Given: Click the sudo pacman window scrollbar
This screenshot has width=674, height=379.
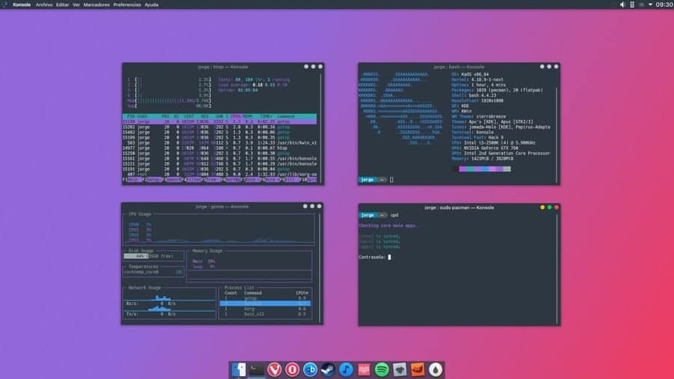Looking at the screenshot, I should [556, 267].
